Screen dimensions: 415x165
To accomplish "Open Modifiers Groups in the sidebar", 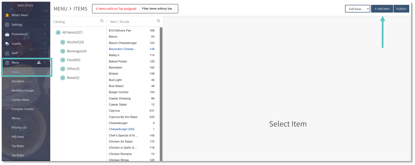I will (x=23, y=90).
